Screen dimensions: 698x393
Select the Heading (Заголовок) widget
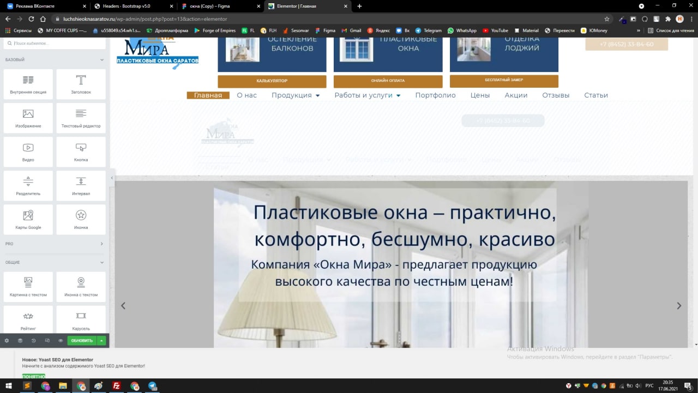click(x=81, y=84)
